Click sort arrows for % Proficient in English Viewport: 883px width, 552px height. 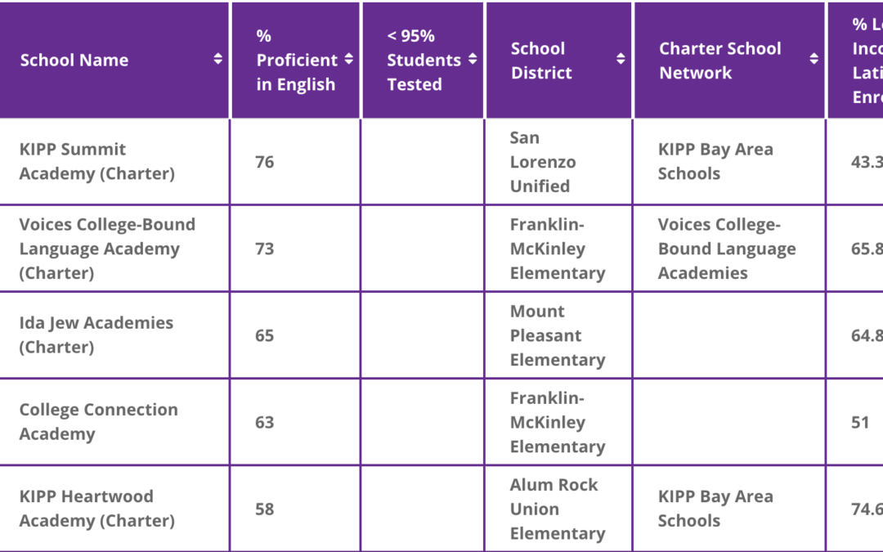348,59
